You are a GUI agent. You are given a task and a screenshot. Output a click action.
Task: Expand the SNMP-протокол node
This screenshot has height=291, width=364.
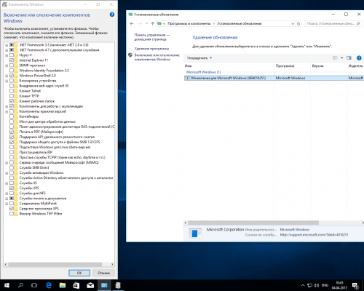(7, 65)
